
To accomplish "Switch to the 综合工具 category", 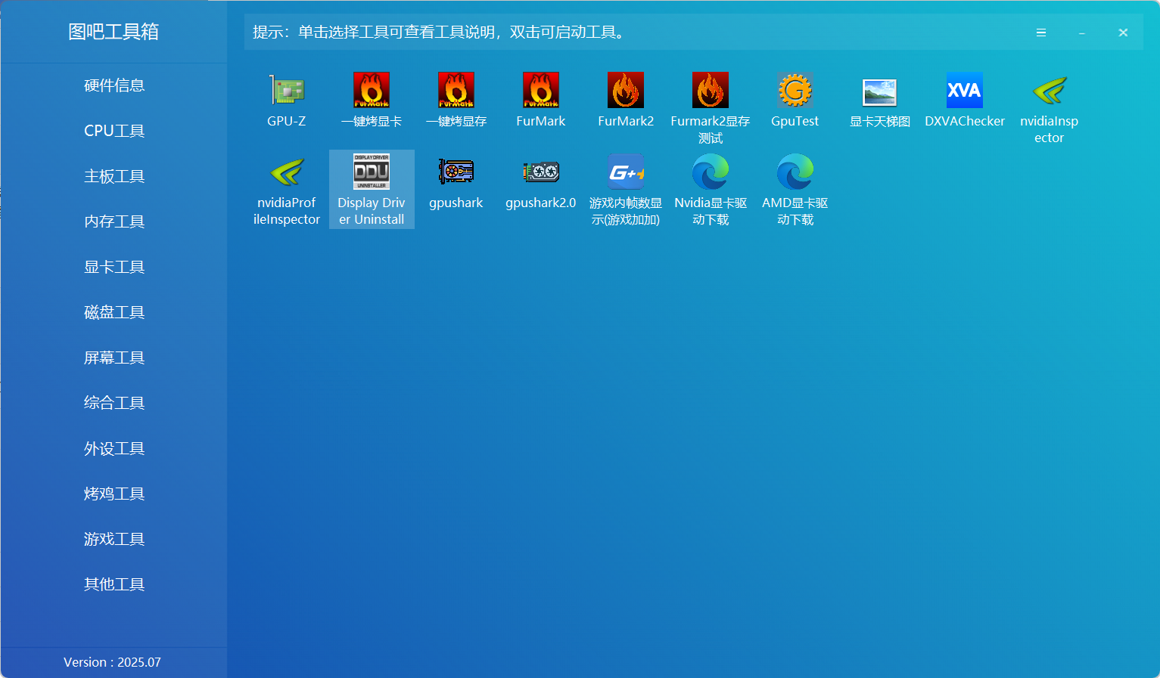I will pyautogui.click(x=114, y=403).
